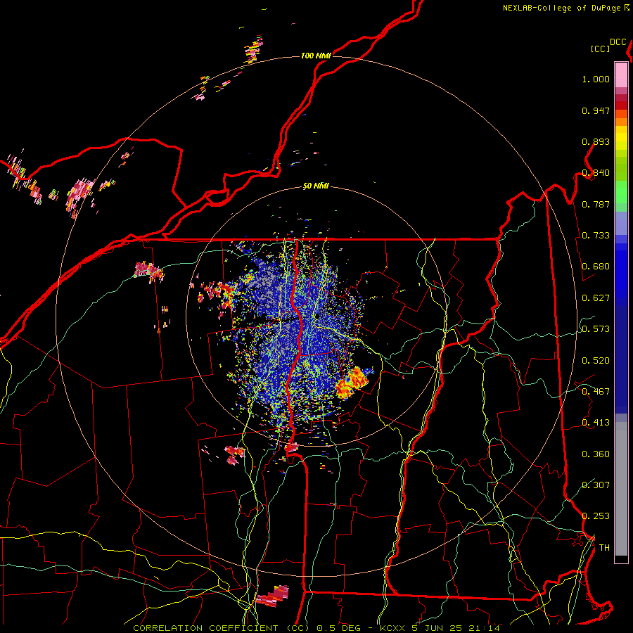Click the 0.947 scale value
The height and width of the screenshot is (633, 633).
pyautogui.click(x=596, y=110)
